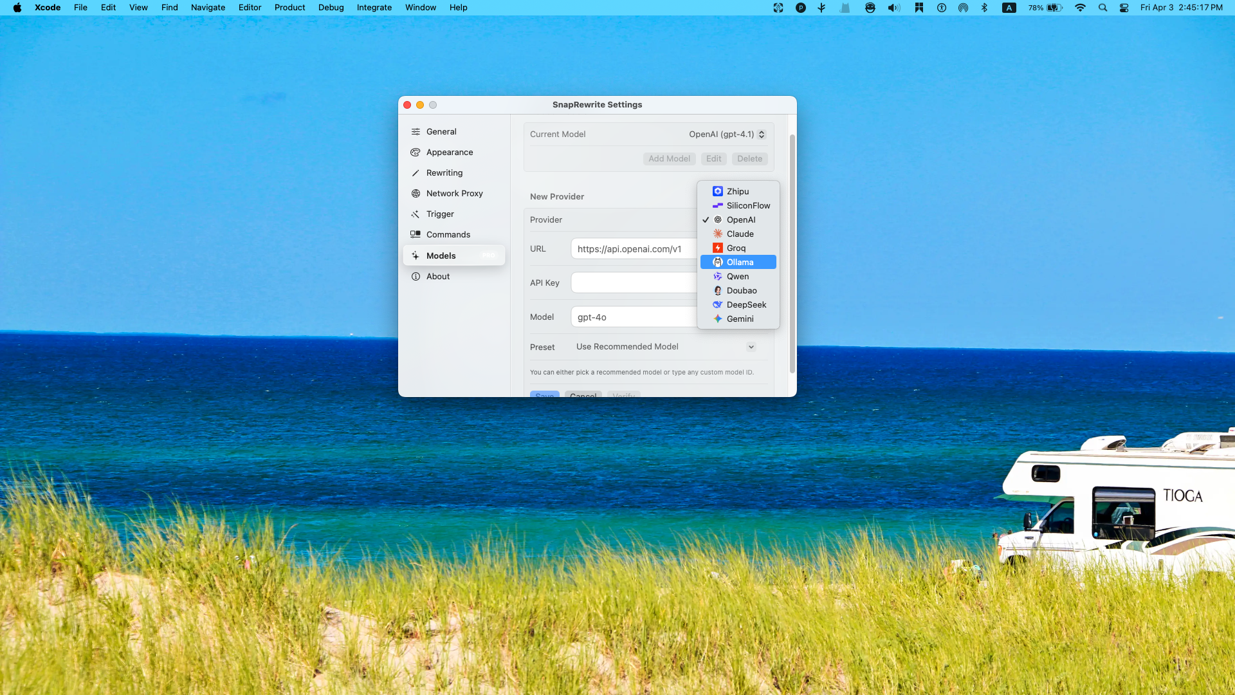Open macOS Control Center in menu bar
Image resolution: width=1235 pixels, height=695 pixels.
[1124, 8]
